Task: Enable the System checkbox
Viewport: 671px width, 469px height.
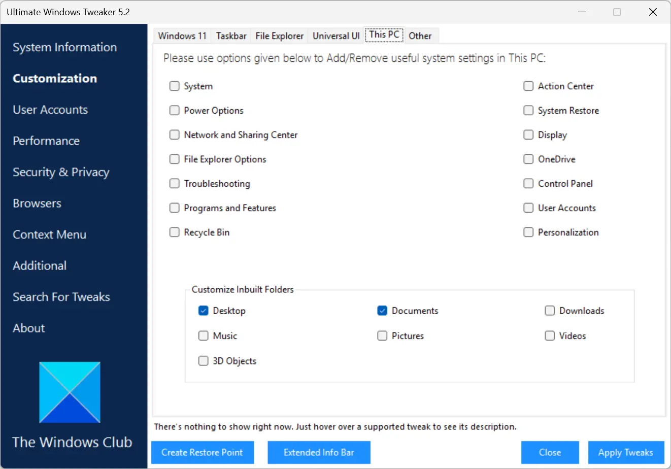Action: [x=175, y=86]
